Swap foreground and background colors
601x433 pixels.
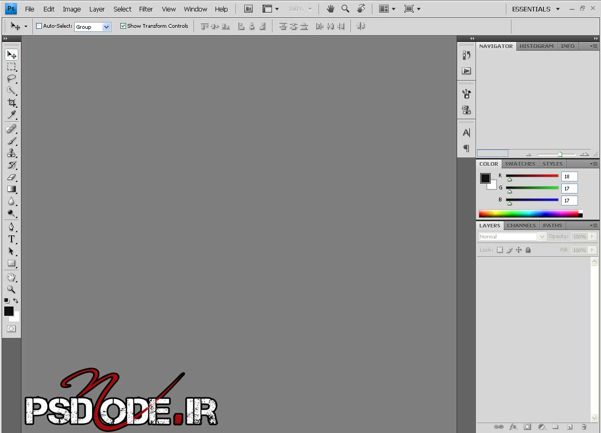click(16, 300)
